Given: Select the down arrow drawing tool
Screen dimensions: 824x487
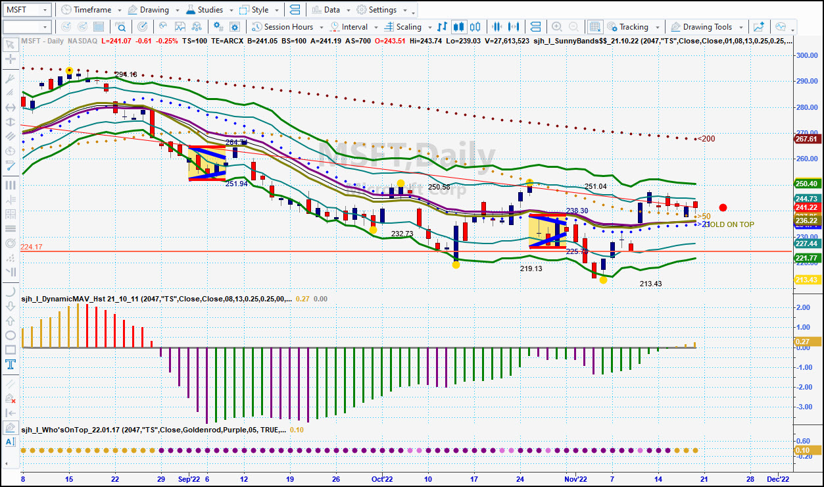Looking at the screenshot, I should coord(10,306).
